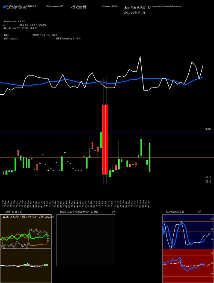Click the 'ADX signal:' label
Screen dimensions: 214x283
pyautogui.click(x=11, y=39)
